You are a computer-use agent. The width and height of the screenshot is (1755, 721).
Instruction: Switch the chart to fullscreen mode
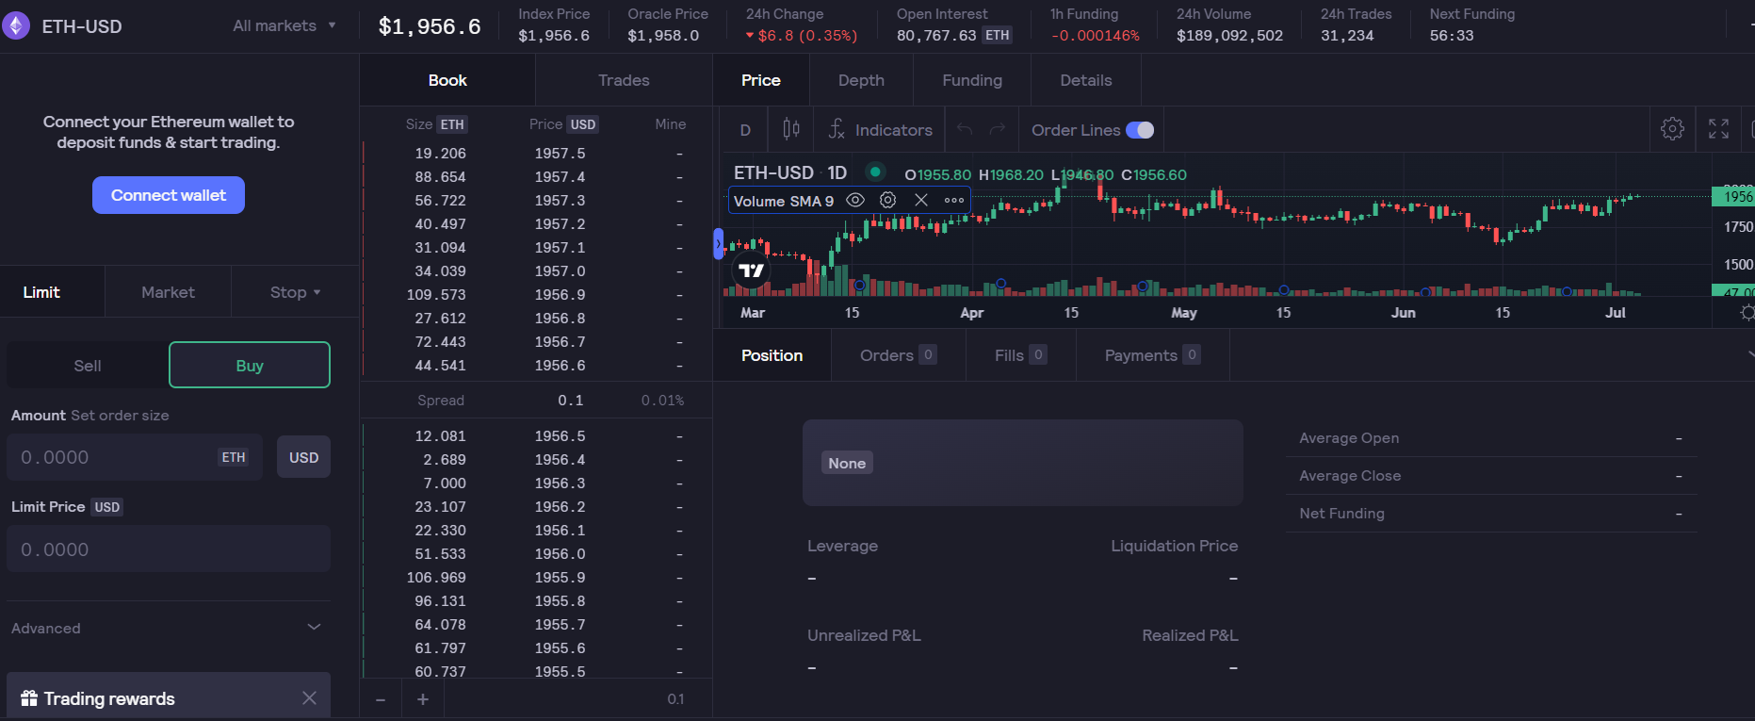1718,129
